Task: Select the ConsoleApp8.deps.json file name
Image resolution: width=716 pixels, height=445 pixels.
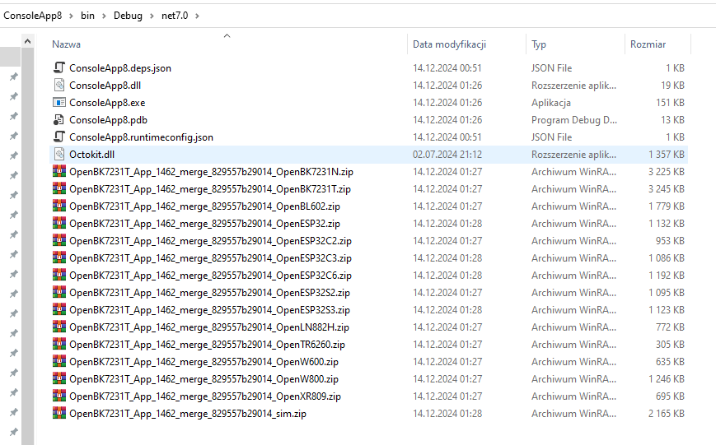Action: [120, 68]
